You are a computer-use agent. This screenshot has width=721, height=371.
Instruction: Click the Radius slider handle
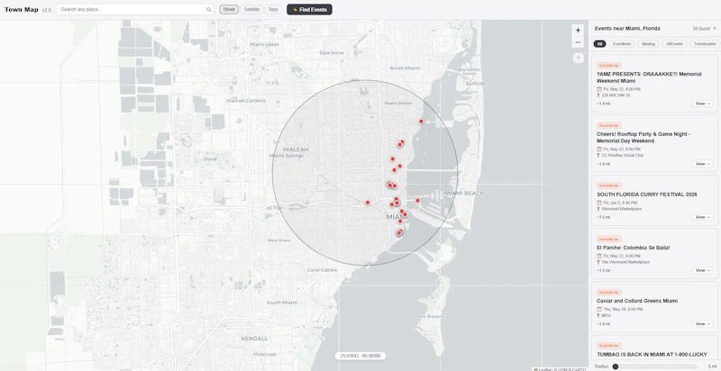point(616,366)
